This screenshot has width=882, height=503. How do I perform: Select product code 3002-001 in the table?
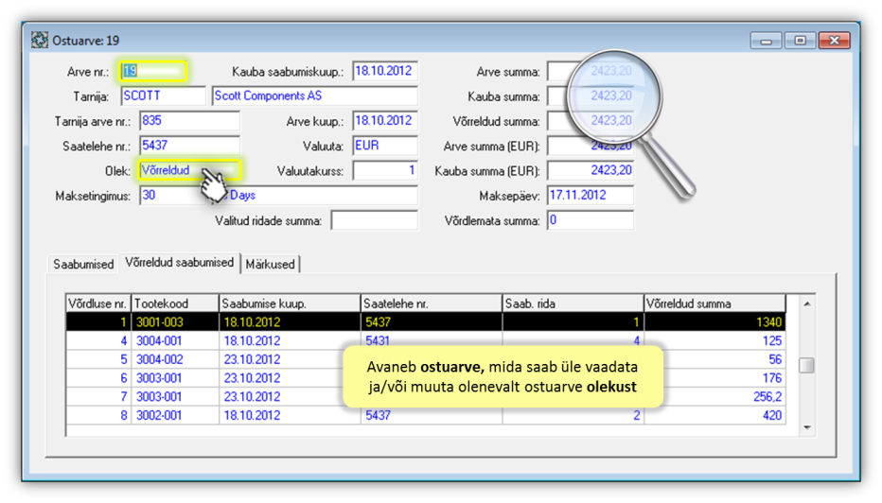point(175,415)
